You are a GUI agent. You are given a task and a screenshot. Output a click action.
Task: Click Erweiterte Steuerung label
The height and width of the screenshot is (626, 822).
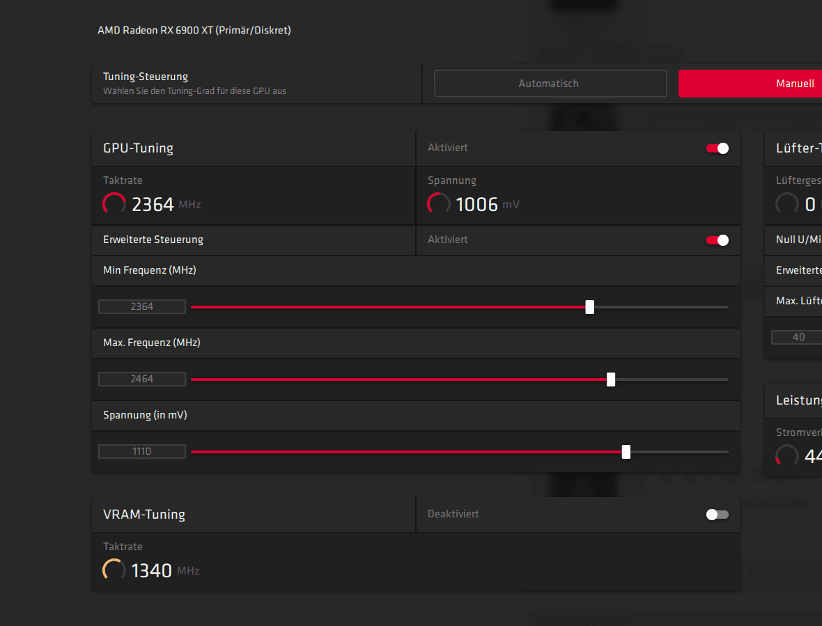click(x=153, y=240)
